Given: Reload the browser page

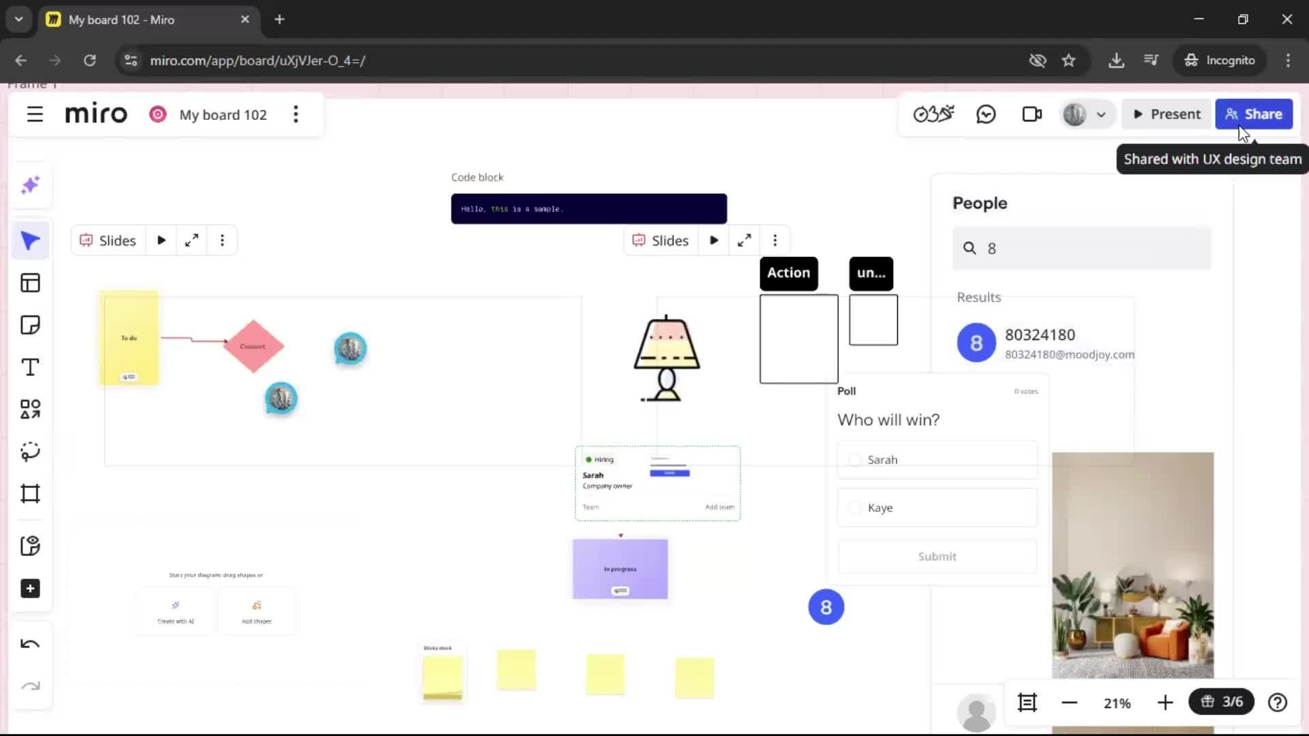Looking at the screenshot, I should point(89,60).
